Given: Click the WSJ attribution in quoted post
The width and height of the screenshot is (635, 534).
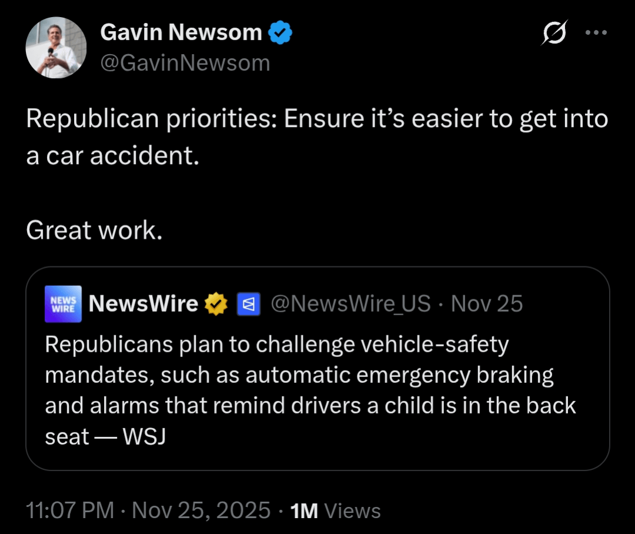Looking at the screenshot, I should [143, 436].
